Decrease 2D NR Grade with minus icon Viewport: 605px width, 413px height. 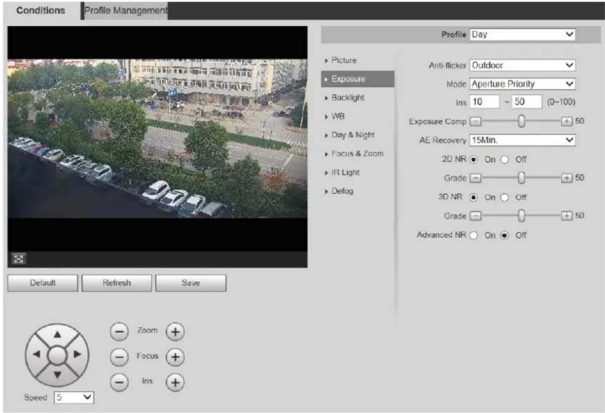(x=476, y=178)
